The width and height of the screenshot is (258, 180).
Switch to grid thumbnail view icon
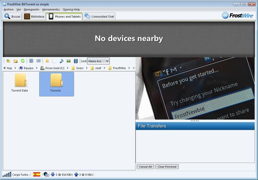coord(31,61)
